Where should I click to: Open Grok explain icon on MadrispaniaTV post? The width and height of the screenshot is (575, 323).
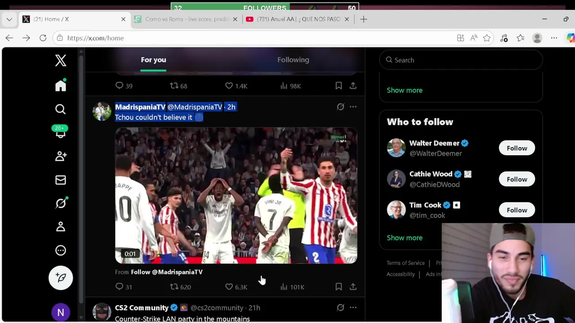[341, 107]
